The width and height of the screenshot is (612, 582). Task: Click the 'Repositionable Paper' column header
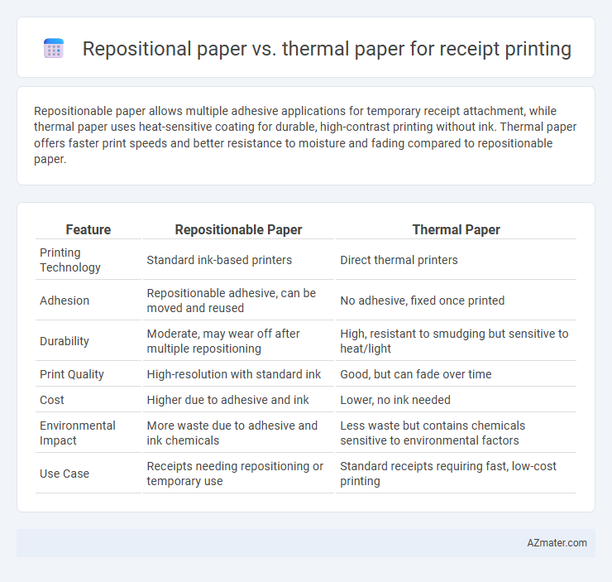pos(238,229)
